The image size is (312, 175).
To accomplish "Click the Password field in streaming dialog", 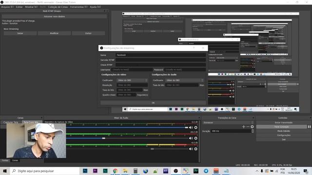I will tap(185, 70).
